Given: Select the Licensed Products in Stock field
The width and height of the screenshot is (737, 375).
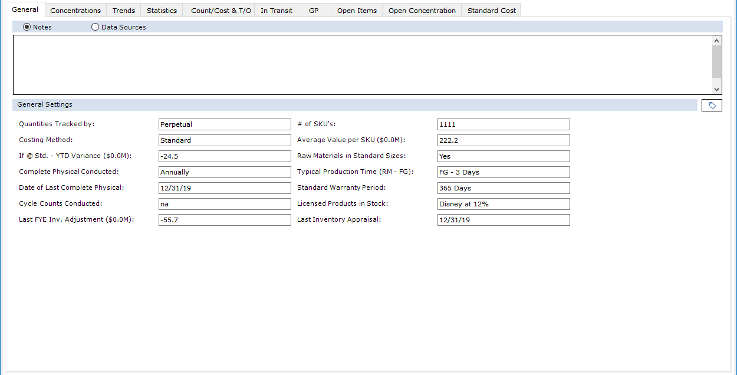Looking at the screenshot, I should click(x=503, y=204).
